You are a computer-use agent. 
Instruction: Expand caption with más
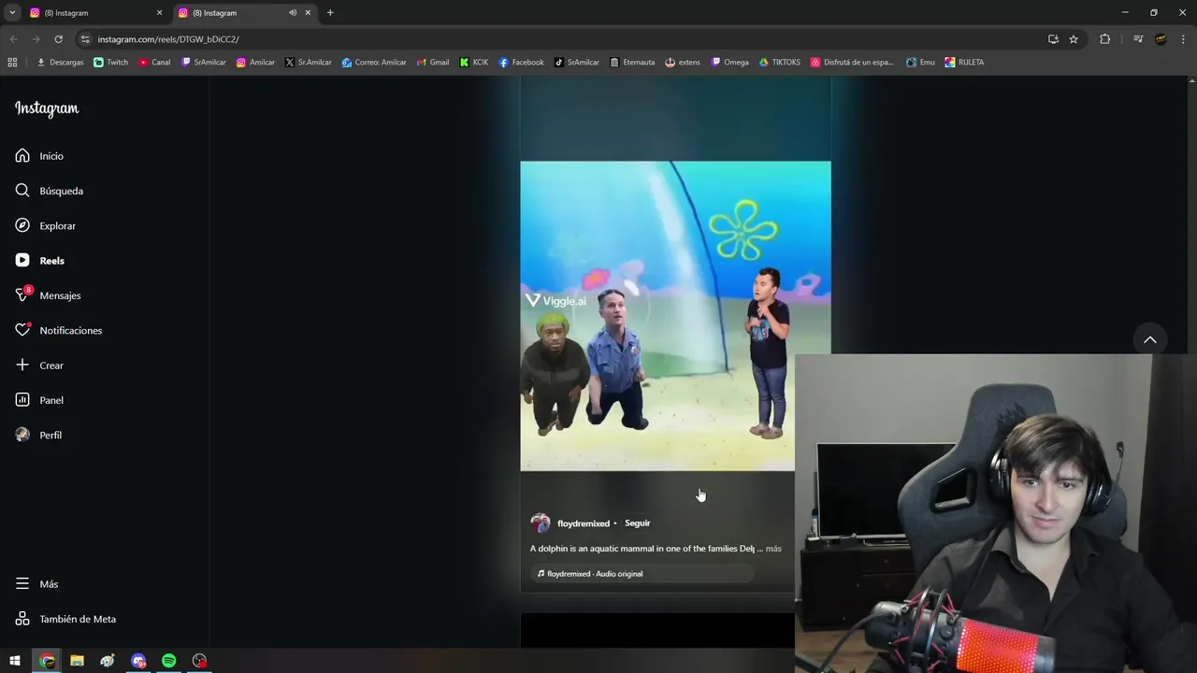pos(773,549)
